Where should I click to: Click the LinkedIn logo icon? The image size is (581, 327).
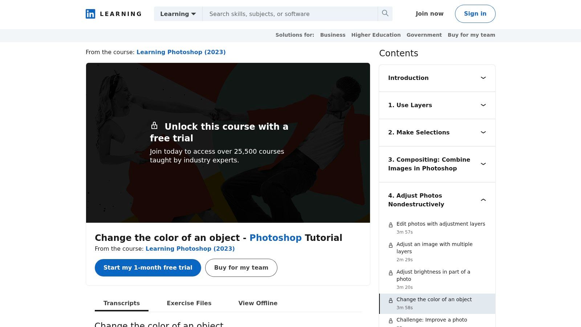(x=90, y=14)
